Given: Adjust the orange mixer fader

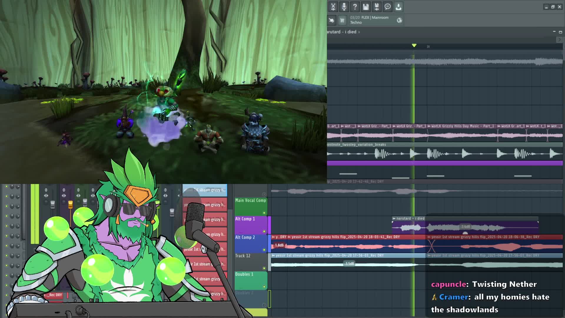Looking at the screenshot, I should 70,204.
